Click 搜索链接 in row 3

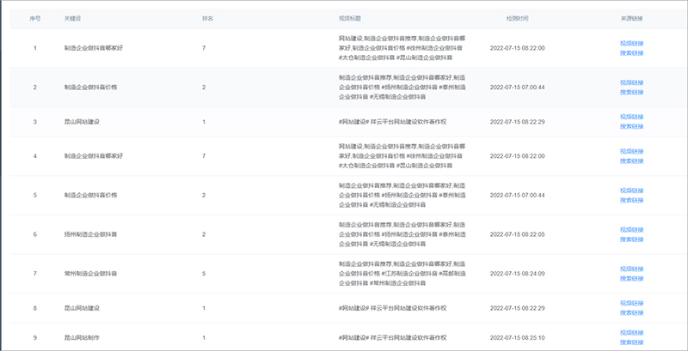coord(631,126)
